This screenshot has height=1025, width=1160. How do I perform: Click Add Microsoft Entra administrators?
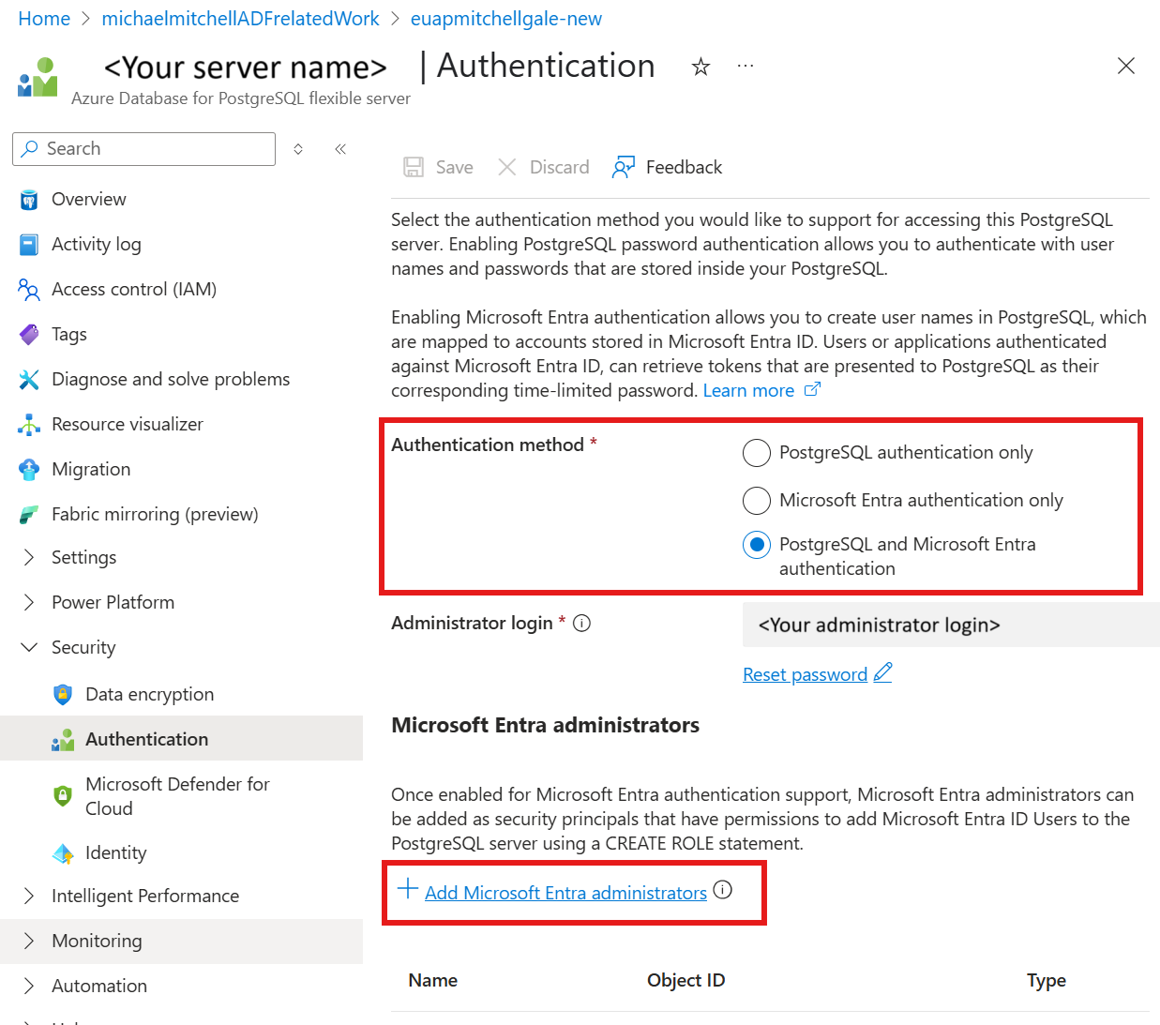tap(565, 892)
